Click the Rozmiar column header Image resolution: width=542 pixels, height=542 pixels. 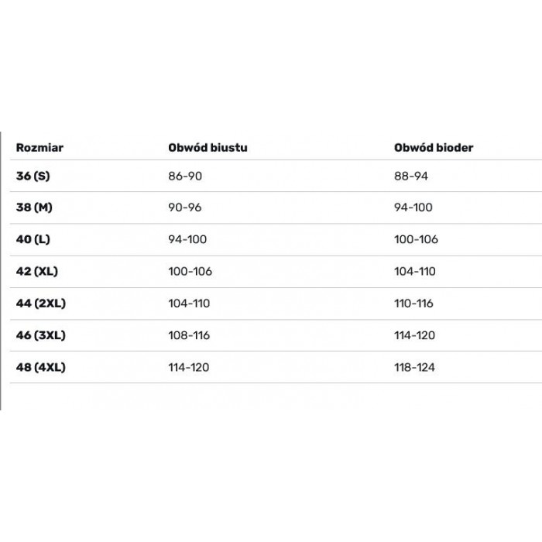(x=39, y=148)
